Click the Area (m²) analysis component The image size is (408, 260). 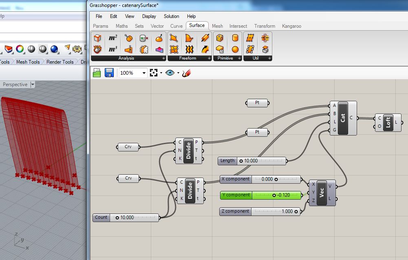pos(113,38)
